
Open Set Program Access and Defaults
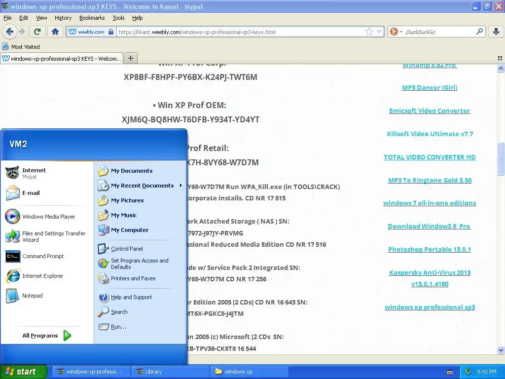point(141,264)
